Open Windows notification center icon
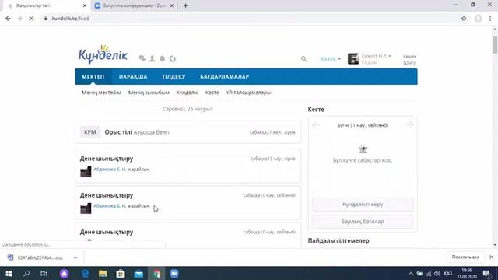The height and width of the screenshot is (280, 498). tap(487, 274)
